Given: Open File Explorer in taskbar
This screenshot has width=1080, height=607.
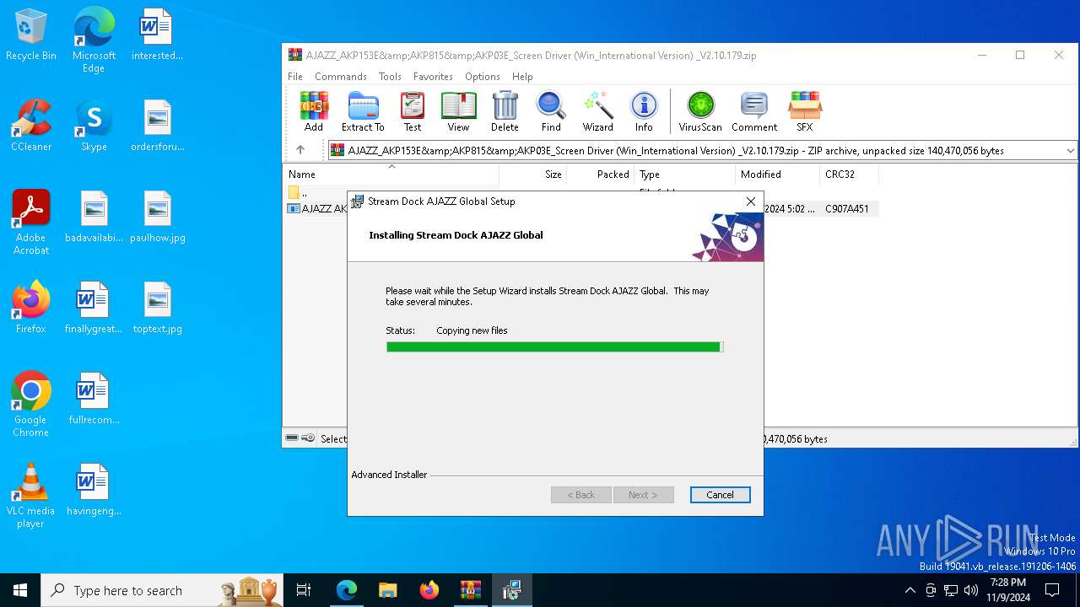Looking at the screenshot, I should click(387, 590).
